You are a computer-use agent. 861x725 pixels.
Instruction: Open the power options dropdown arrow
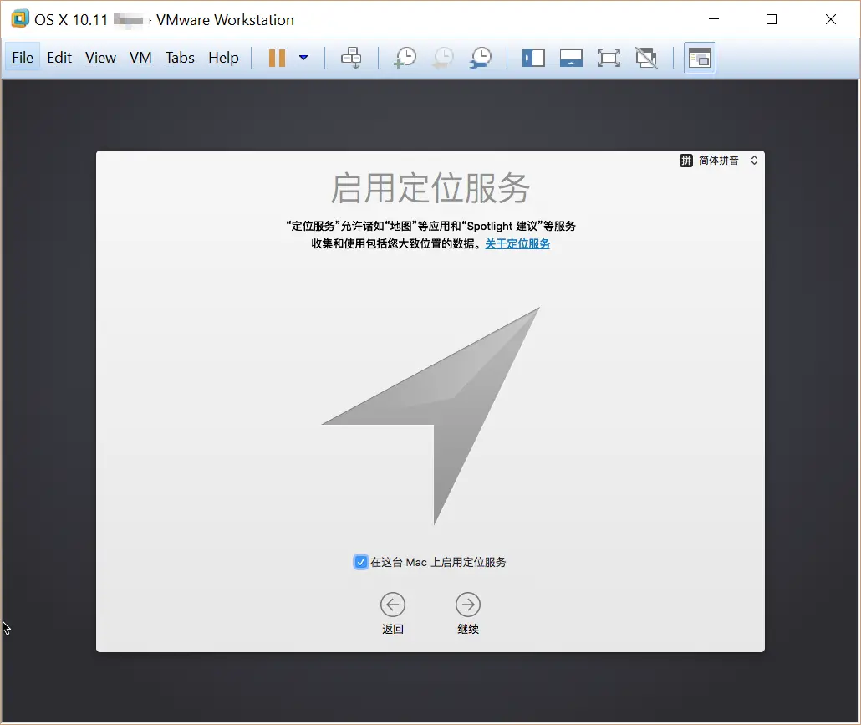[303, 58]
